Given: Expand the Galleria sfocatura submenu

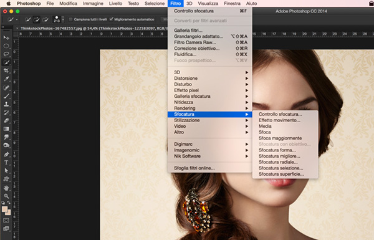Looking at the screenshot, I should [210, 96].
